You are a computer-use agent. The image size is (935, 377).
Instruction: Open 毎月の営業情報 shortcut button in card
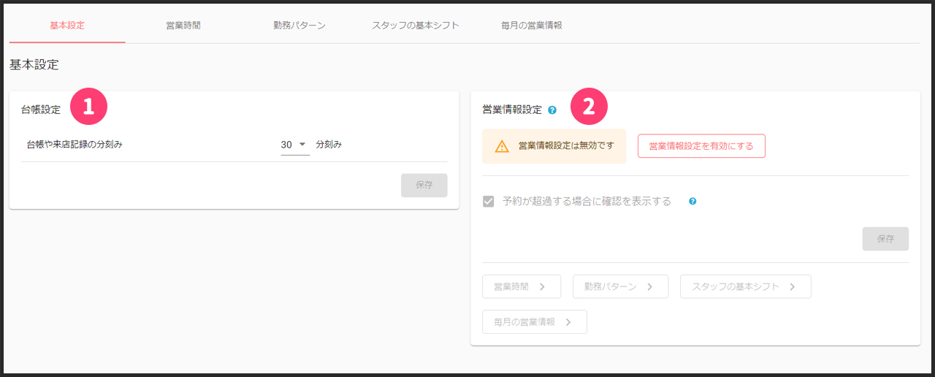534,322
